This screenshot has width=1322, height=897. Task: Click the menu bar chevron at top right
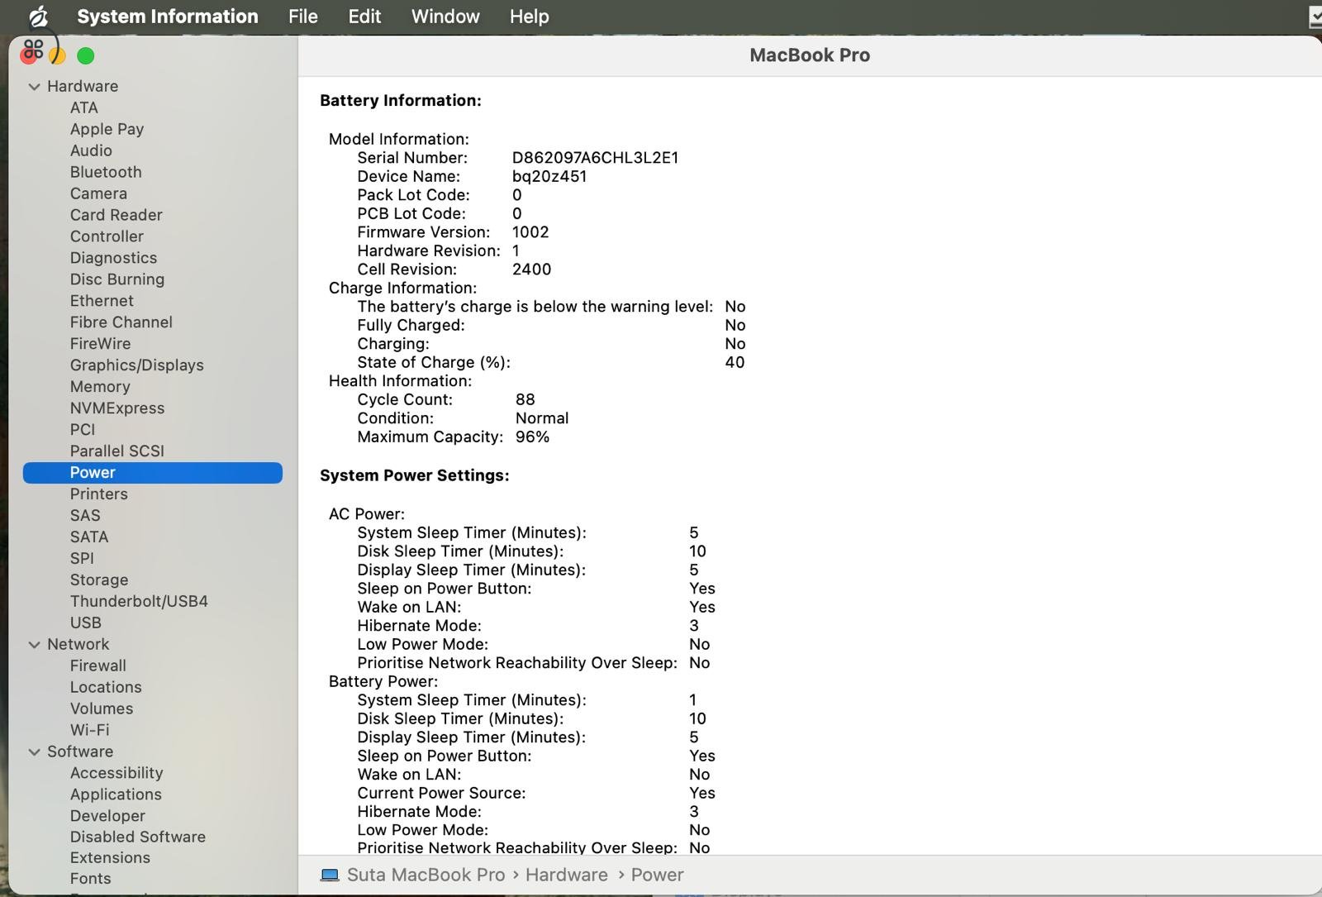(x=1315, y=16)
